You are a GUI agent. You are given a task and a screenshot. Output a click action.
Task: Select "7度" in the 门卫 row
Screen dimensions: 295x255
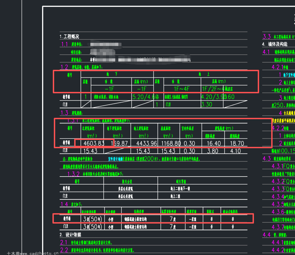[x=173, y=227]
